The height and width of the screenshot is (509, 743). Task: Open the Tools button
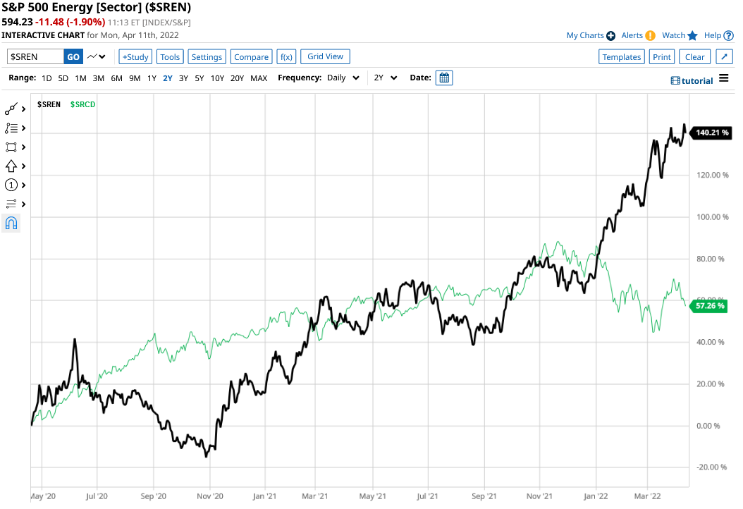pyautogui.click(x=170, y=57)
